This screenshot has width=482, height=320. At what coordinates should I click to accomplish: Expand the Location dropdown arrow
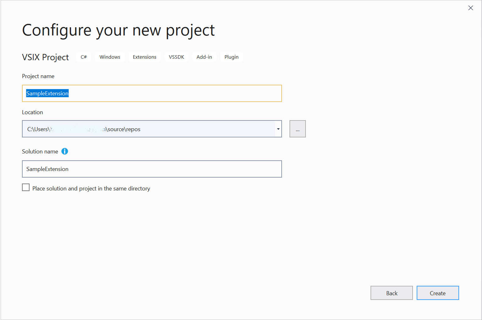pyautogui.click(x=278, y=129)
